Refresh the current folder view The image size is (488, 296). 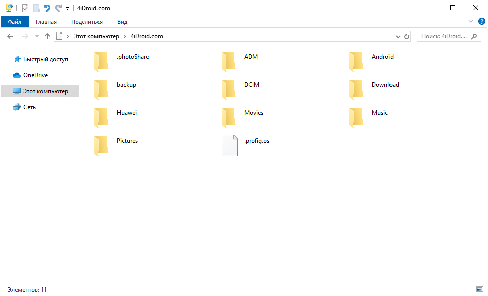pos(407,36)
